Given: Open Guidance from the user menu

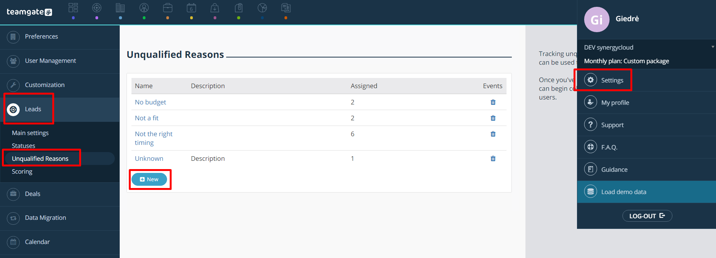Looking at the screenshot, I should click(646, 169).
